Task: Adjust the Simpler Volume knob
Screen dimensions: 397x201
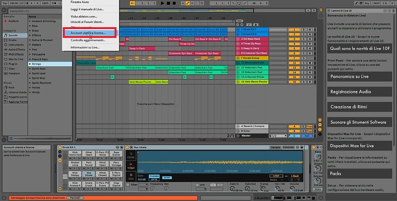Action: coord(292,189)
